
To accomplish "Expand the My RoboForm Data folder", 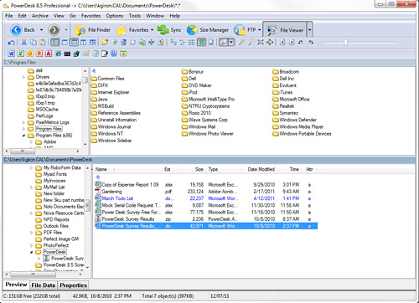I will (32, 168).
